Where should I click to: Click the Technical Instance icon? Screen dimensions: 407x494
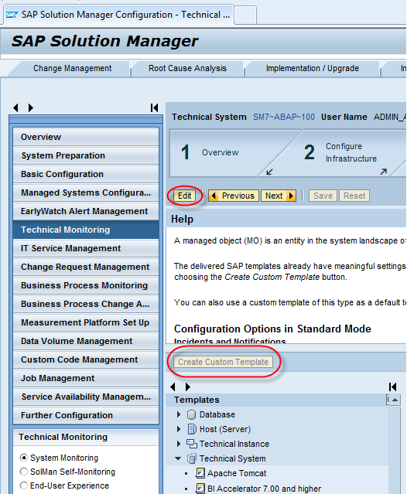[x=192, y=444]
